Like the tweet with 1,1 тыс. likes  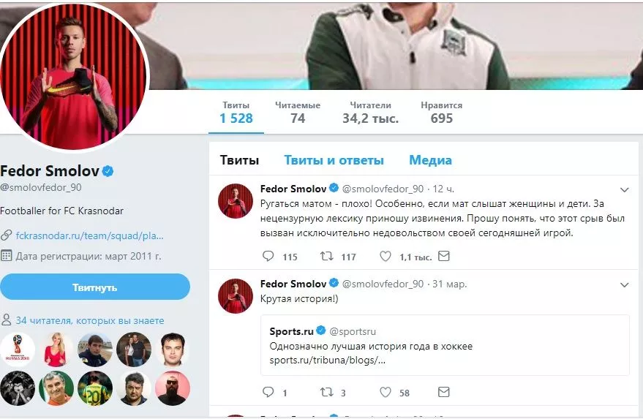click(386, 257)
